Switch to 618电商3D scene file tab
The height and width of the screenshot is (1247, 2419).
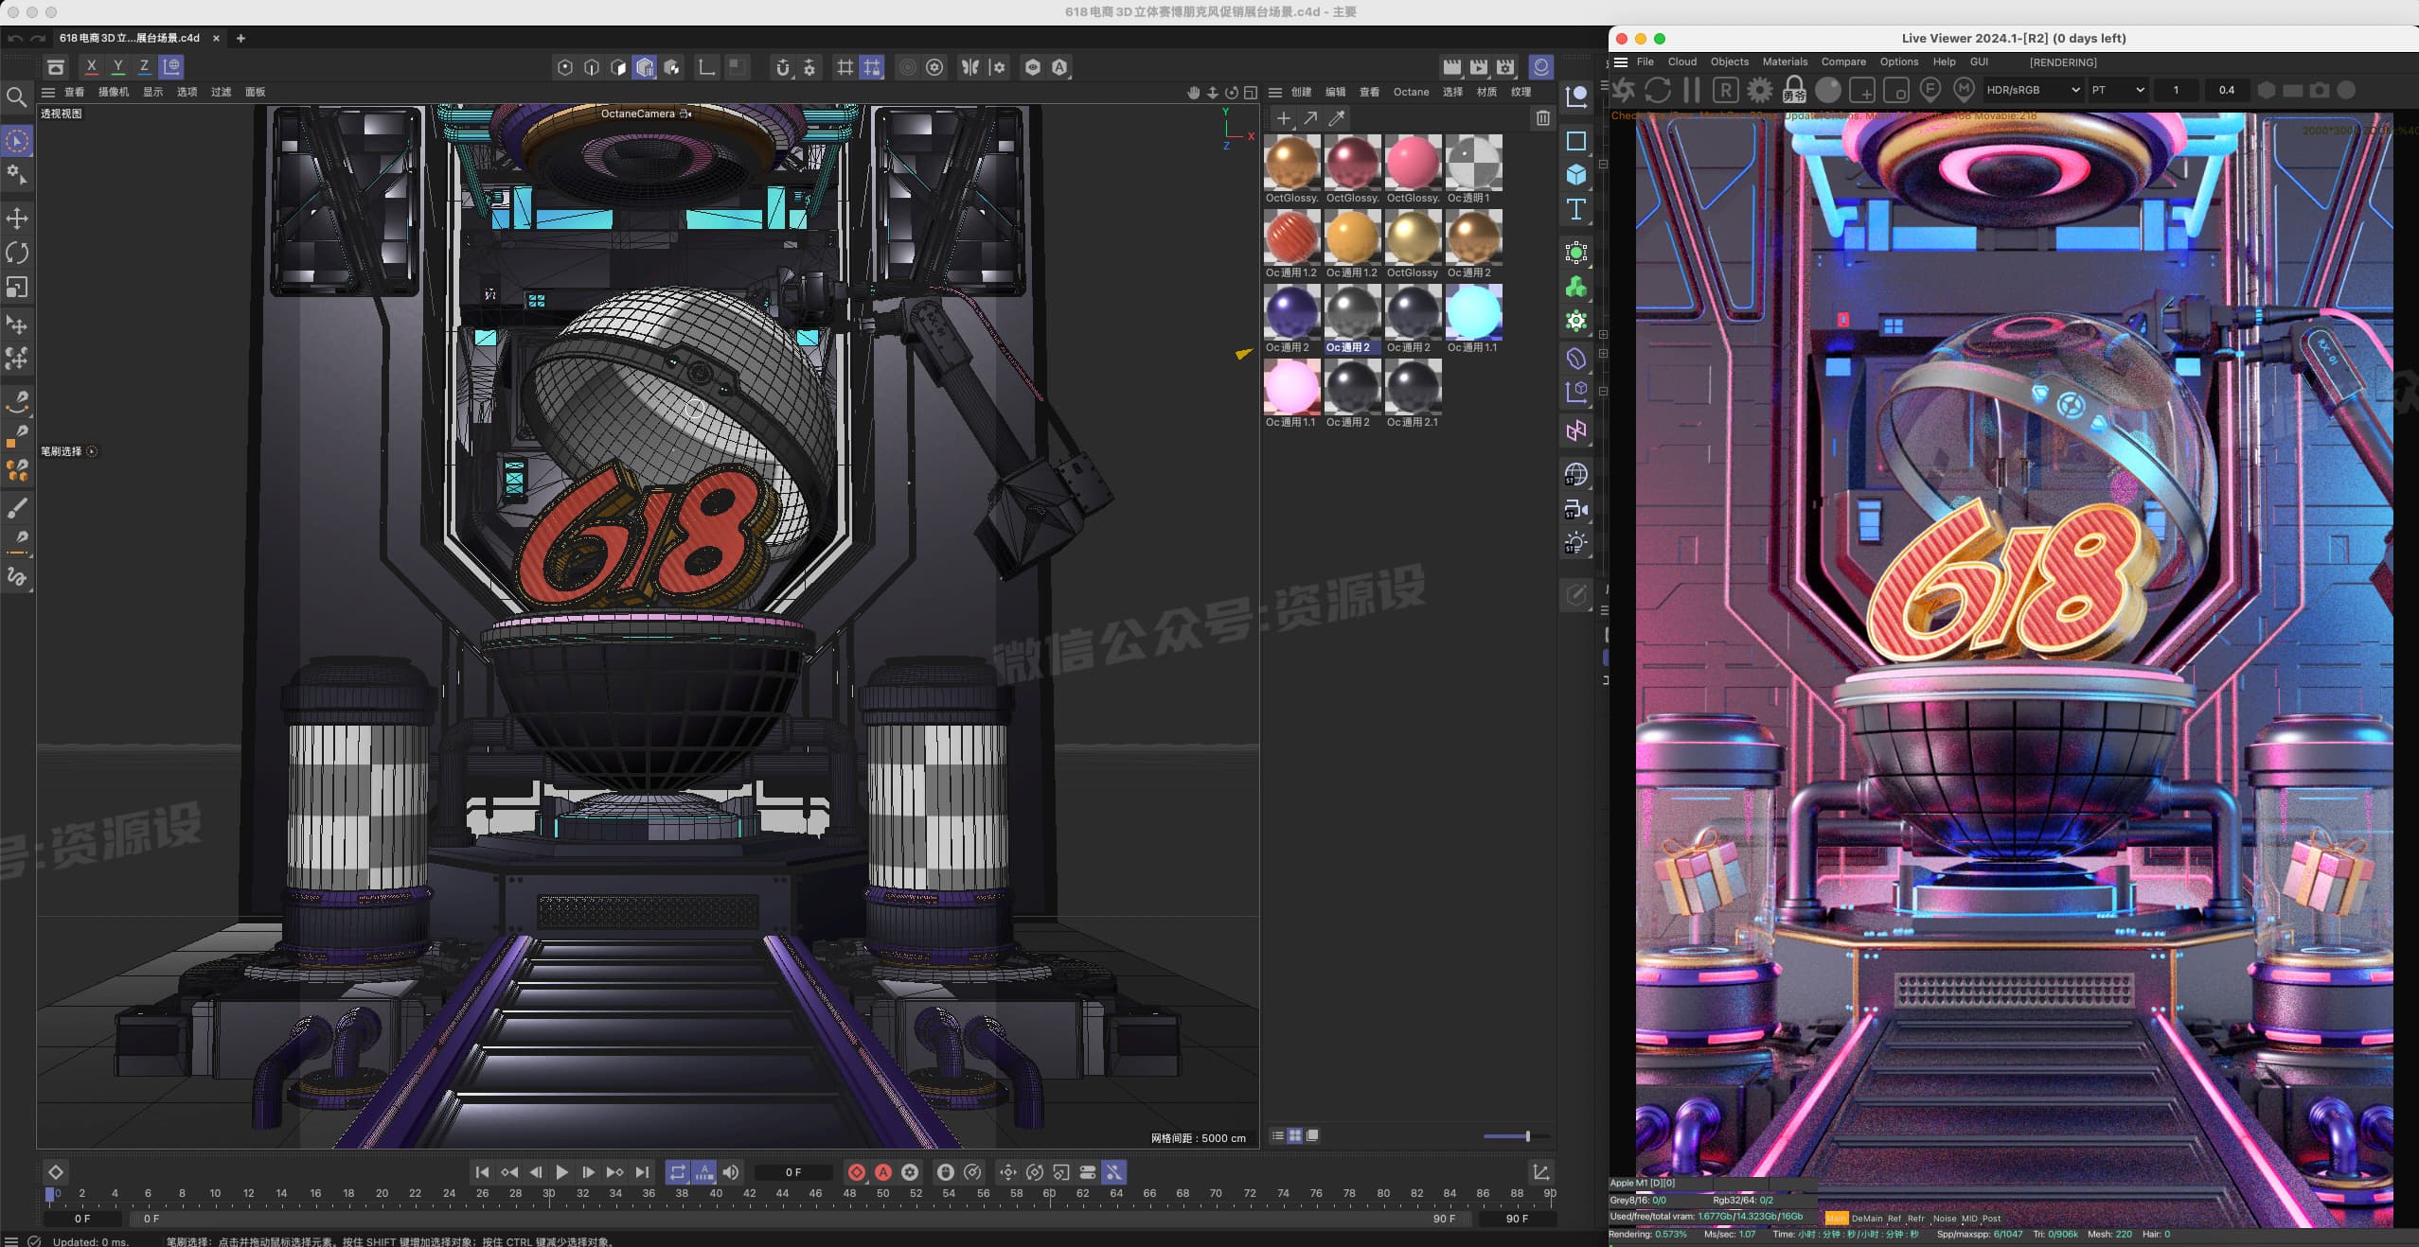(x=130, y=38)
